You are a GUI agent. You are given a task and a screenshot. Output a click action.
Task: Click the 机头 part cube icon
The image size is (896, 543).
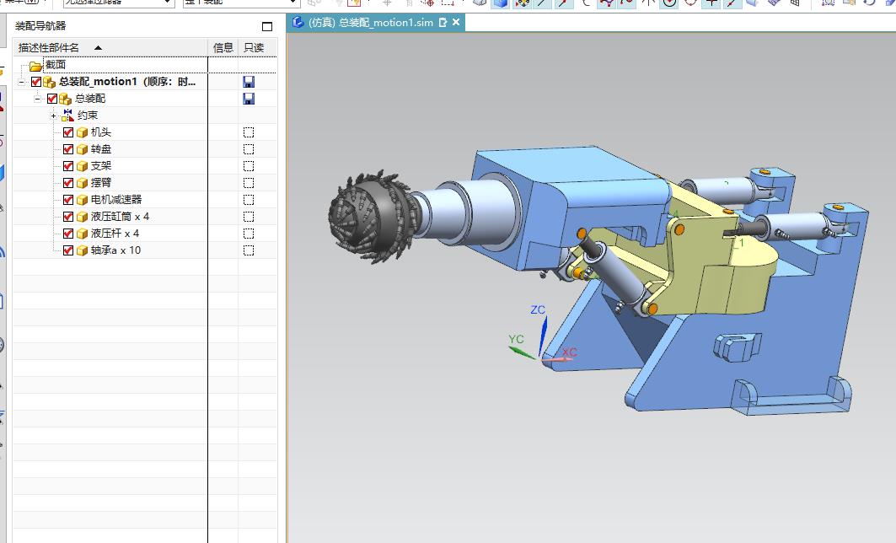point(83,132)
